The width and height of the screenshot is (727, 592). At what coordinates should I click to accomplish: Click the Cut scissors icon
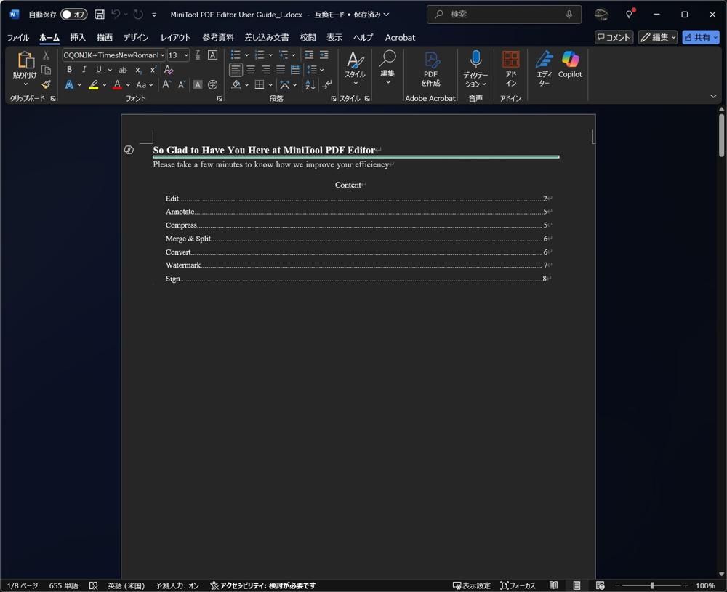tap(46, 55)
